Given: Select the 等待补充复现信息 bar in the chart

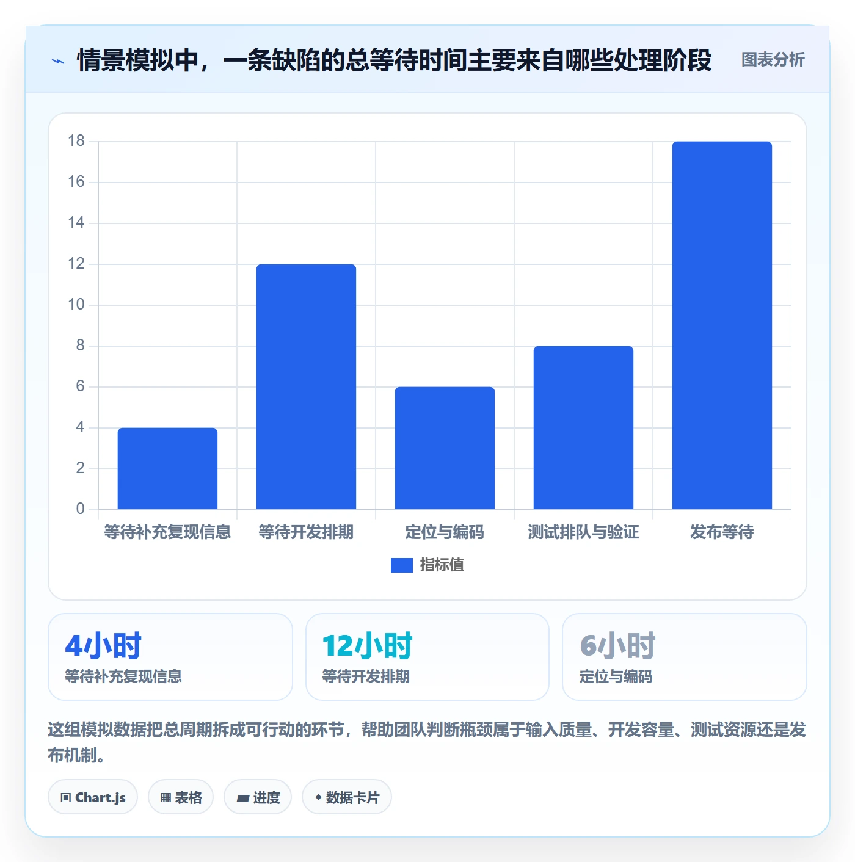Looking at the screenshot, I should click(167, 468).
